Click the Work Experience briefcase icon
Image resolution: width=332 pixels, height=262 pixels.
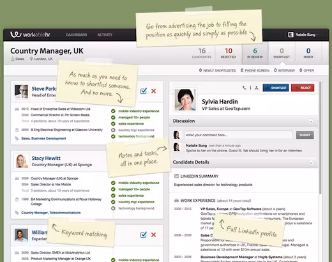click(176, 201)
